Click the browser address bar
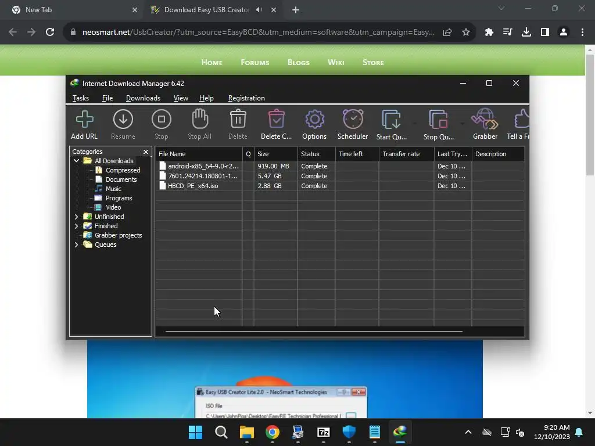The height and width of the screenshot is (446, 595). point(259,33)
